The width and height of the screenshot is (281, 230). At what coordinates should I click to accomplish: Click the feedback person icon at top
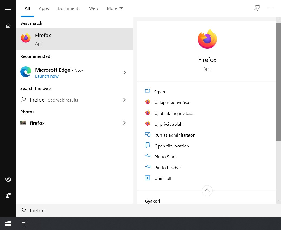click(x=257, y=8)
